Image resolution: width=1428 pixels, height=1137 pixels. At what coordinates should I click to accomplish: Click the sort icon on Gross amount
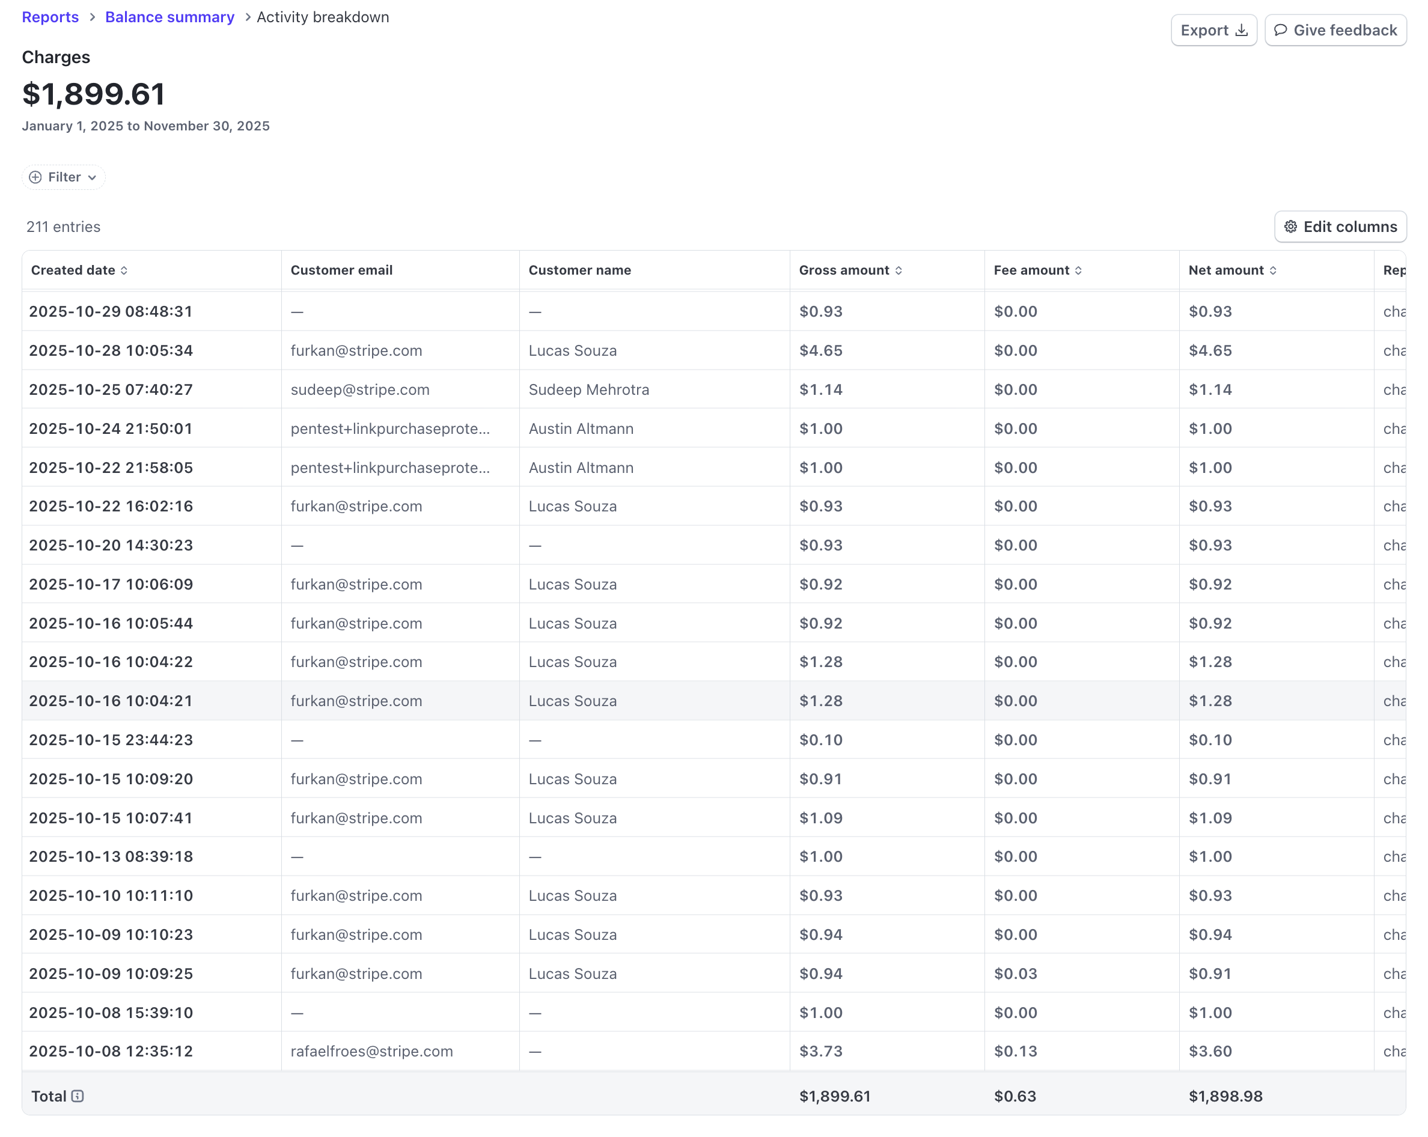click(900, 270)
